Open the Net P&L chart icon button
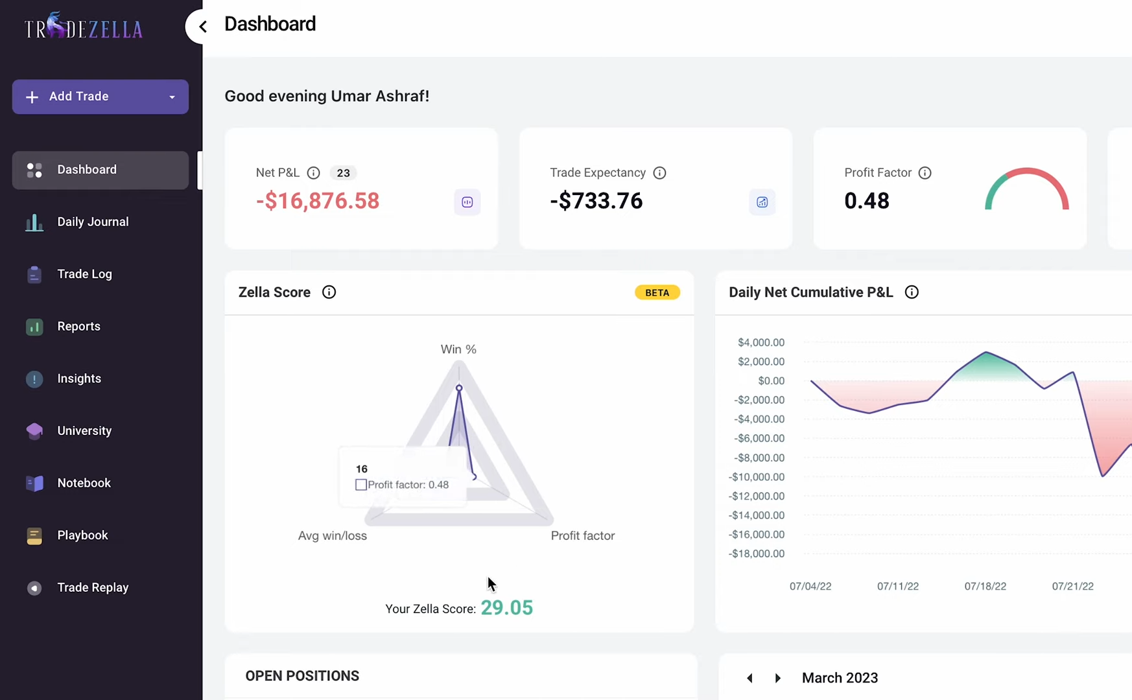Image resolution: width=1132 pixels, height=700 pixels. [x=467, y=202]
